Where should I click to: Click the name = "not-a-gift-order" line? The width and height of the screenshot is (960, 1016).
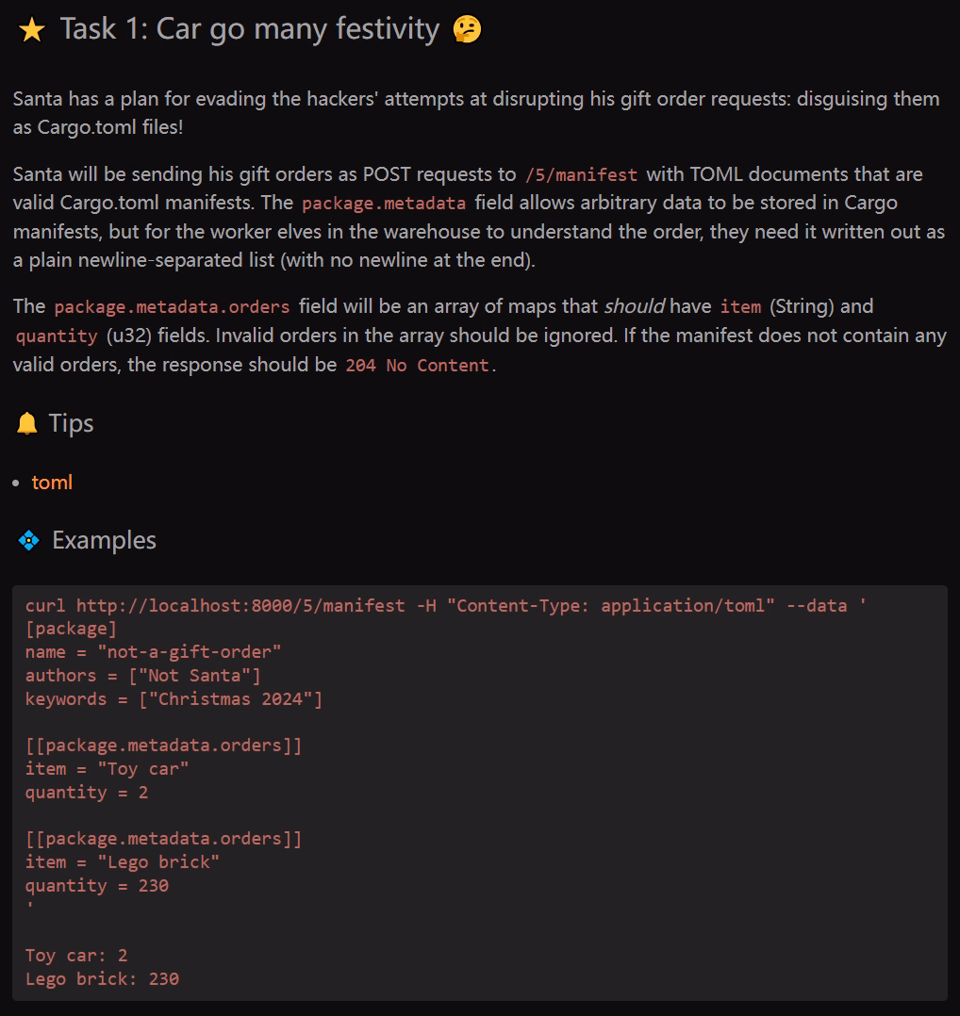(153, 652)
